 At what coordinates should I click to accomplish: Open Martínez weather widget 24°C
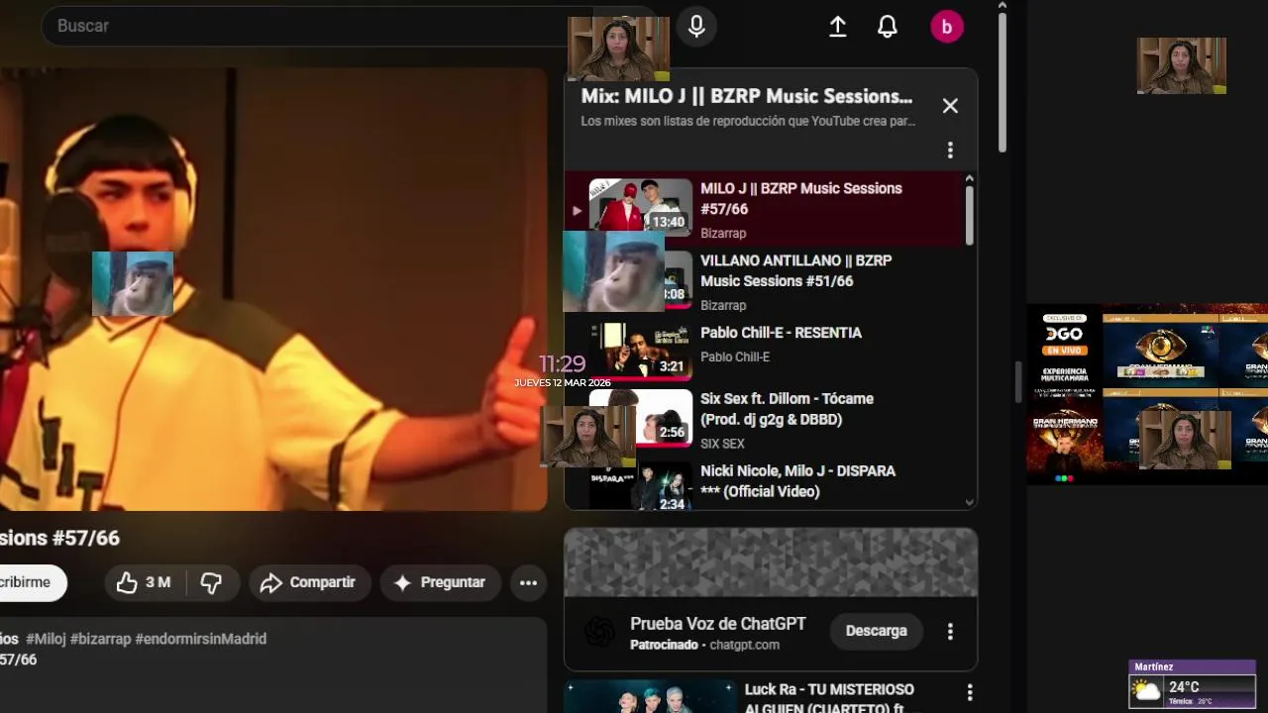1193,683
